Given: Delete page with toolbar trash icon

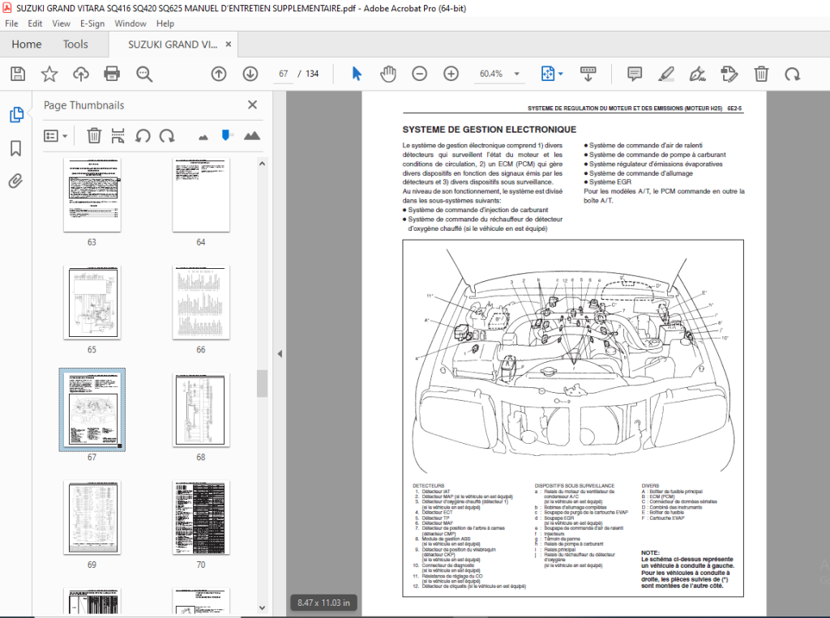Looking at the screenshot, I should coord(761,74).
